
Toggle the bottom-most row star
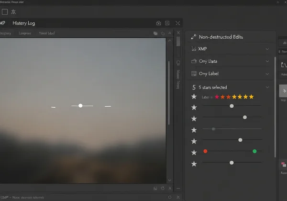(x=194, y=164)
